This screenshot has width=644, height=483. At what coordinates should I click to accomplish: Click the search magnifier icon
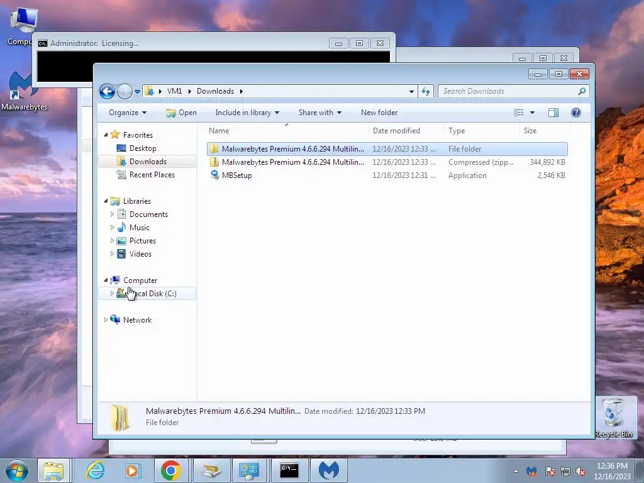pos(582,91)
